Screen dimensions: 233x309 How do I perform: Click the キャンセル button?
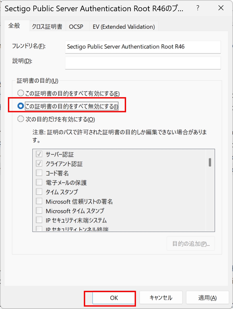click(x=161, y=298)
